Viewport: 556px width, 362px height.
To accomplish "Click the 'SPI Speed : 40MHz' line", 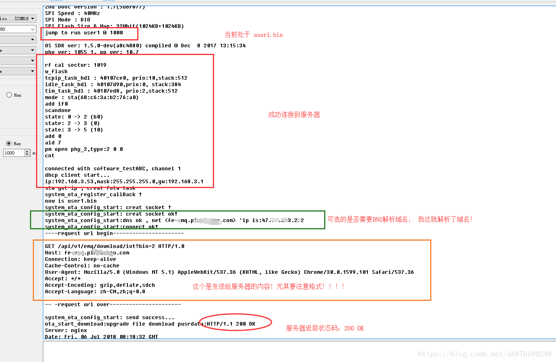I will pyautogui.click(x=72, y=13).
